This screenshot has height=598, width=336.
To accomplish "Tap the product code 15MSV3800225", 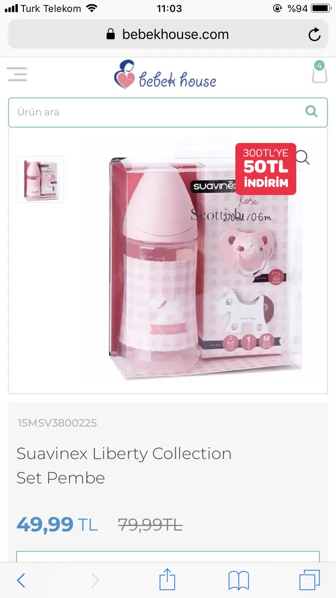I will coord(57,423).
